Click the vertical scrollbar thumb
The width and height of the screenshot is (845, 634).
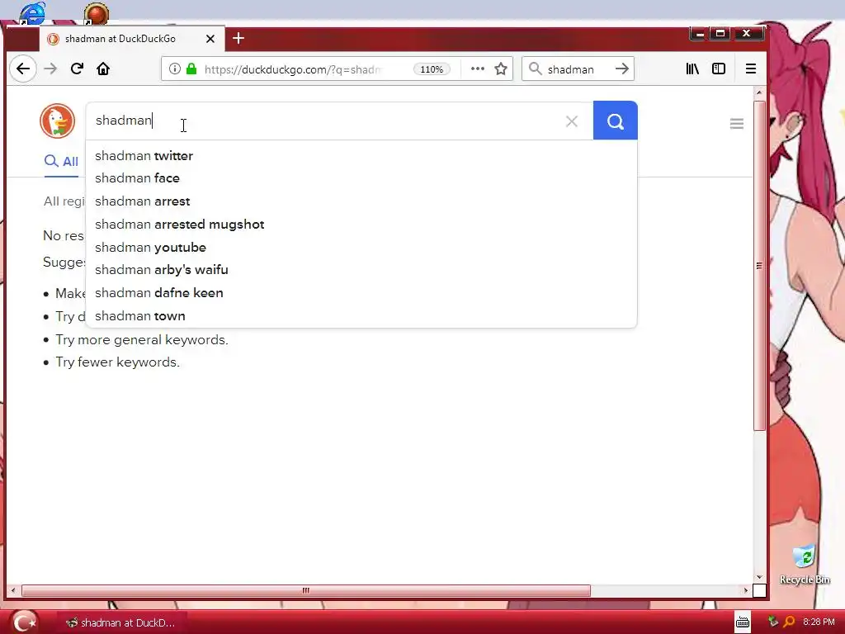click(x=759, y=265)
